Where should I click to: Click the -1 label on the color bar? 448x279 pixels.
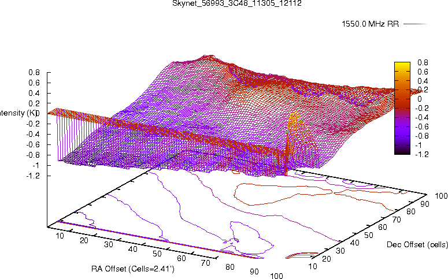tap(419, 145)
